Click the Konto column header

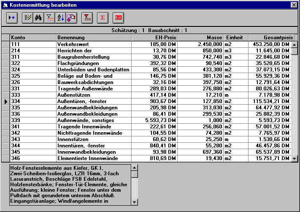click(x=32, y=38)
